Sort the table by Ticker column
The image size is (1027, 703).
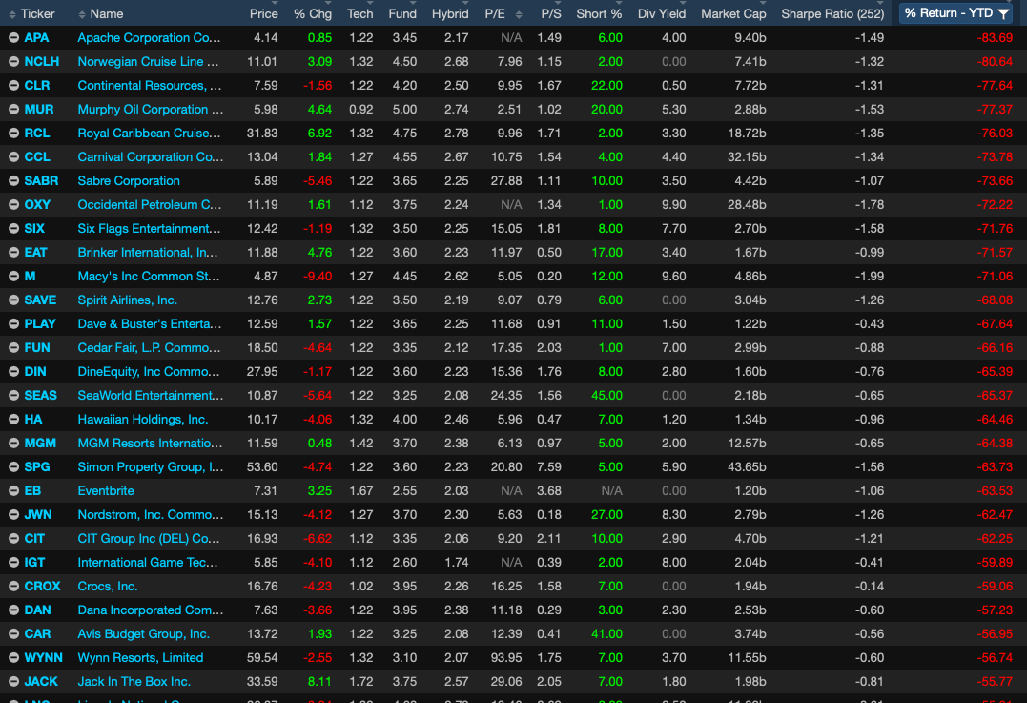37,13
